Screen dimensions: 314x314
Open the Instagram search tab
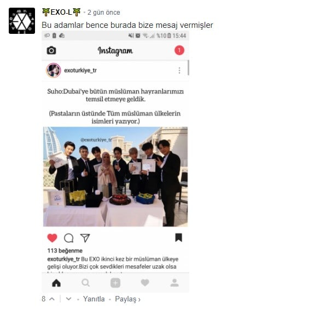coord(86,283)
